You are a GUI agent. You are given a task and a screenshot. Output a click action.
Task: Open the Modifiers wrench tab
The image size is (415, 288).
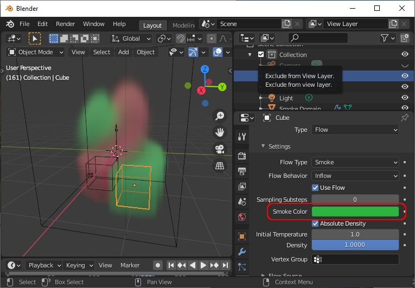242,252
